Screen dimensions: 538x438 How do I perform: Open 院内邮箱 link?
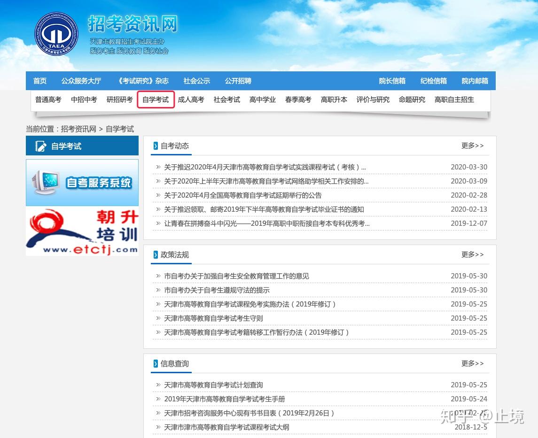[x=475, y=81]
